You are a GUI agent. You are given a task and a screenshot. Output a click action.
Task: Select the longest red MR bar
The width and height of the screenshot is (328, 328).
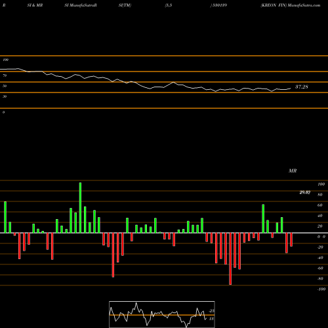point(230,258)
